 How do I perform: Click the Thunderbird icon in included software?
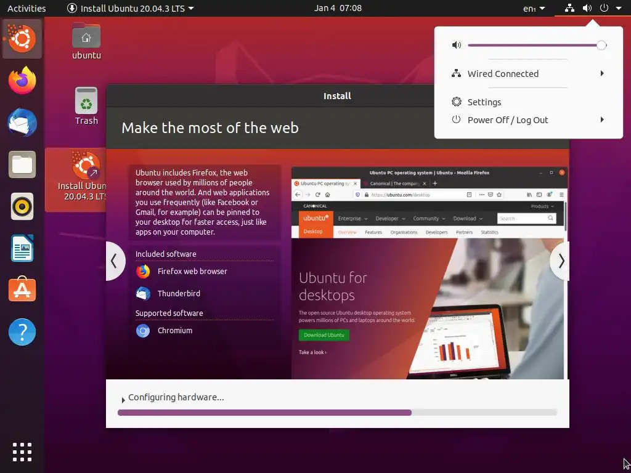pos(143,294)
